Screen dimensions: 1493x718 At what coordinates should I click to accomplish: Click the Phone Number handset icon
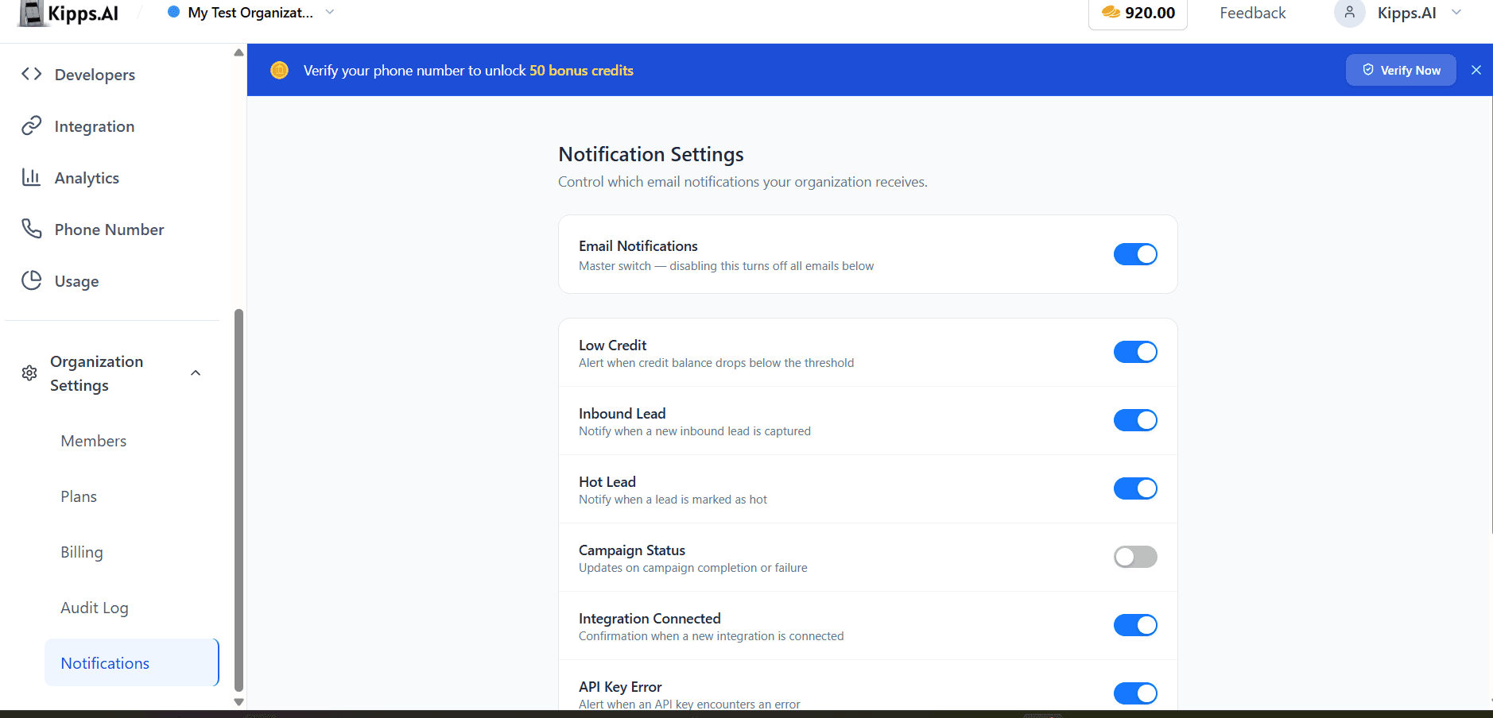(x=32, y=229)
